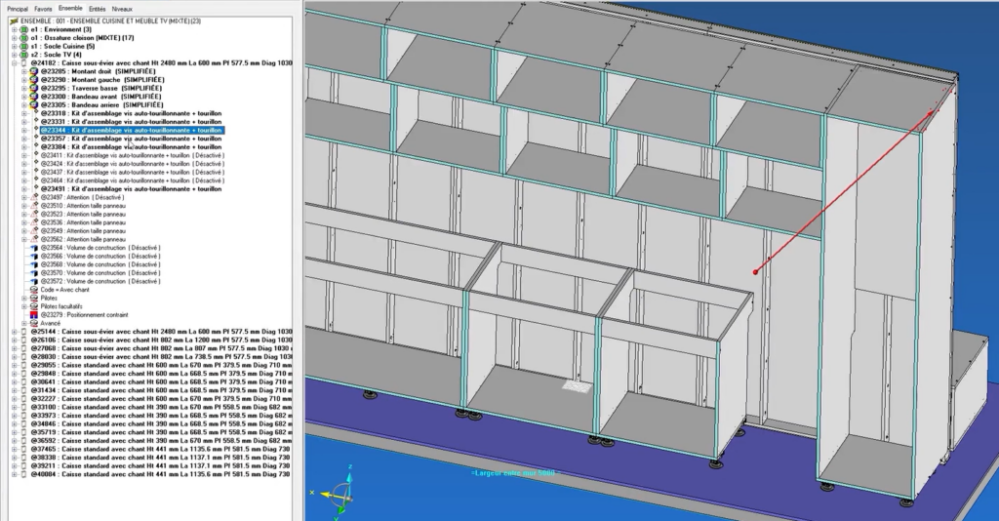Click the part icon of Montant droit

[x=34, y=71]
